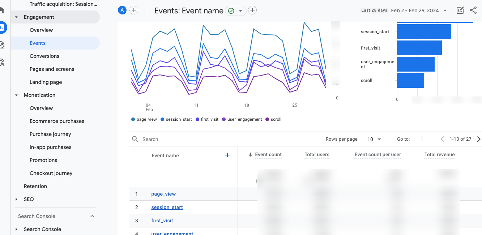Screen dimensions: 482x235
Task: Toggle user_engagement series in chart legend
Action: pos(242,119)
